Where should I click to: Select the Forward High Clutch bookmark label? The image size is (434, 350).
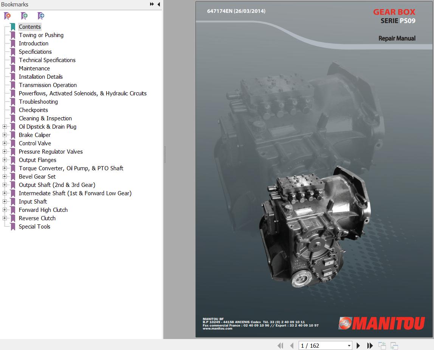coord(43,210)
